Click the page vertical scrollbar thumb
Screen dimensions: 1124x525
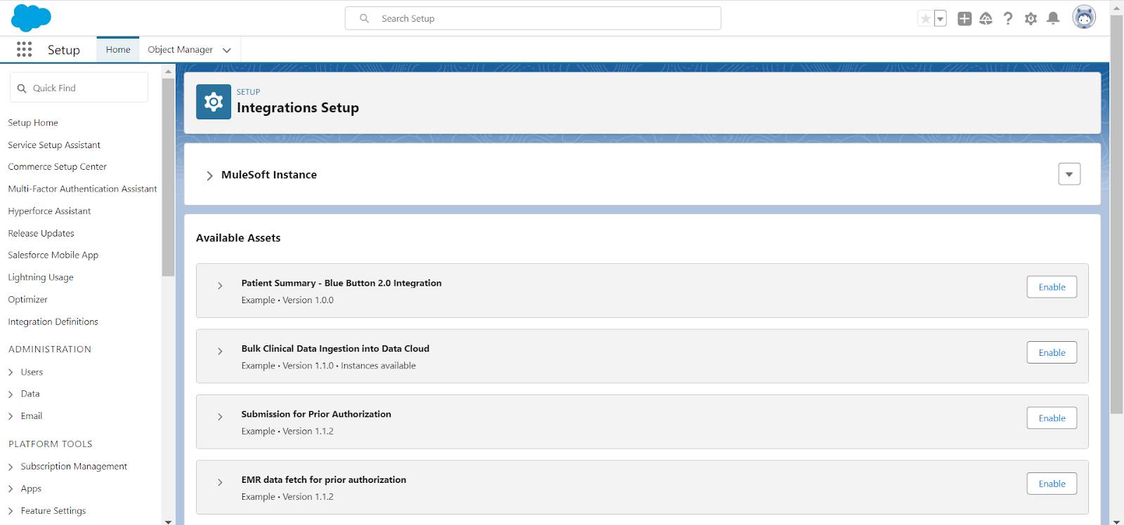pos(1116,214)
